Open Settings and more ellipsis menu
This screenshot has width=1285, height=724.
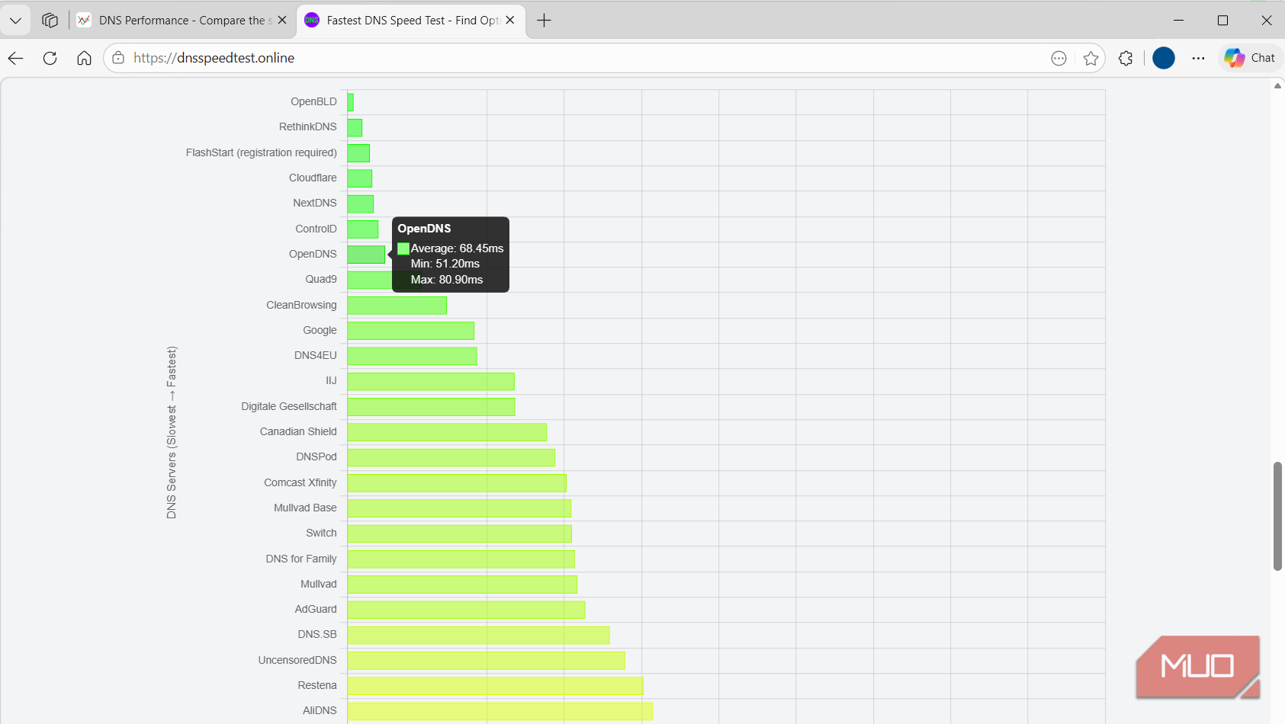pyautogui.click(x=1198, y=58)
